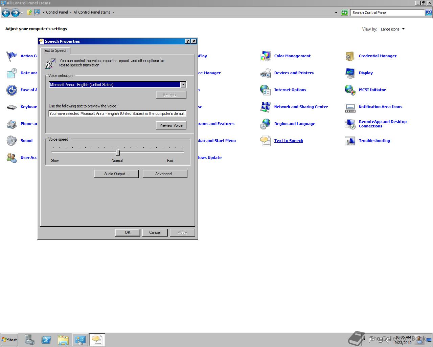Open the Sound speaker icon
433x347 pixels.
(x=12, y=141)
